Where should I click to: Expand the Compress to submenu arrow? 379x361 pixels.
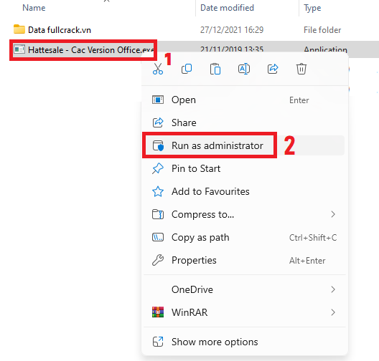tap(333, 214)
